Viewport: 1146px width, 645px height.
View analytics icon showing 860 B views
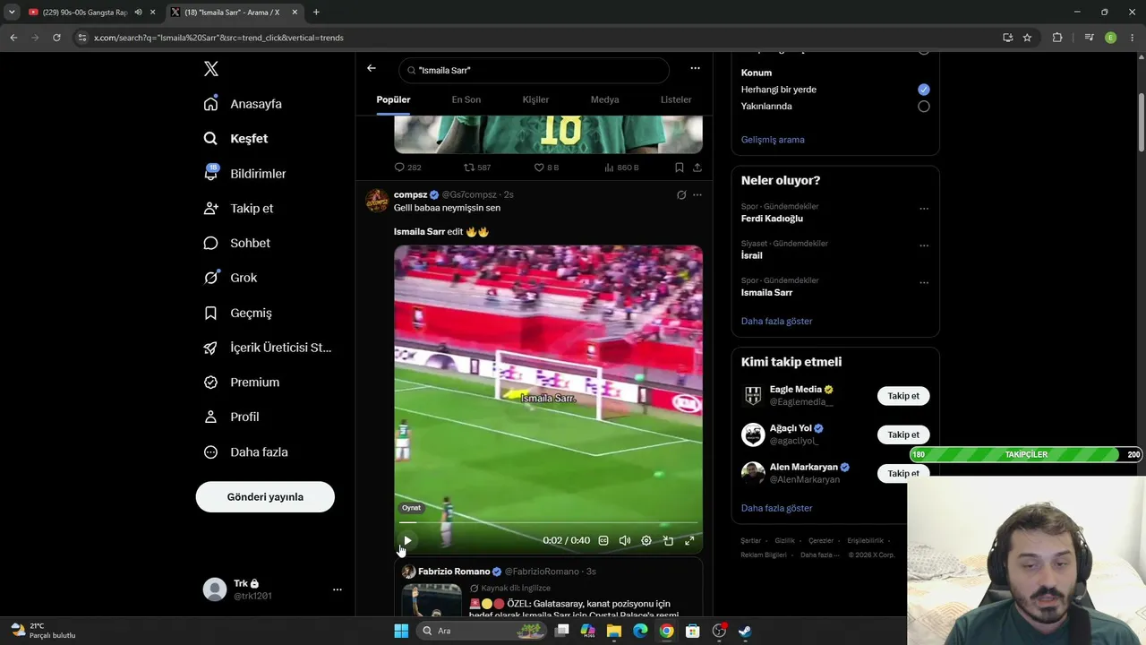610,168
